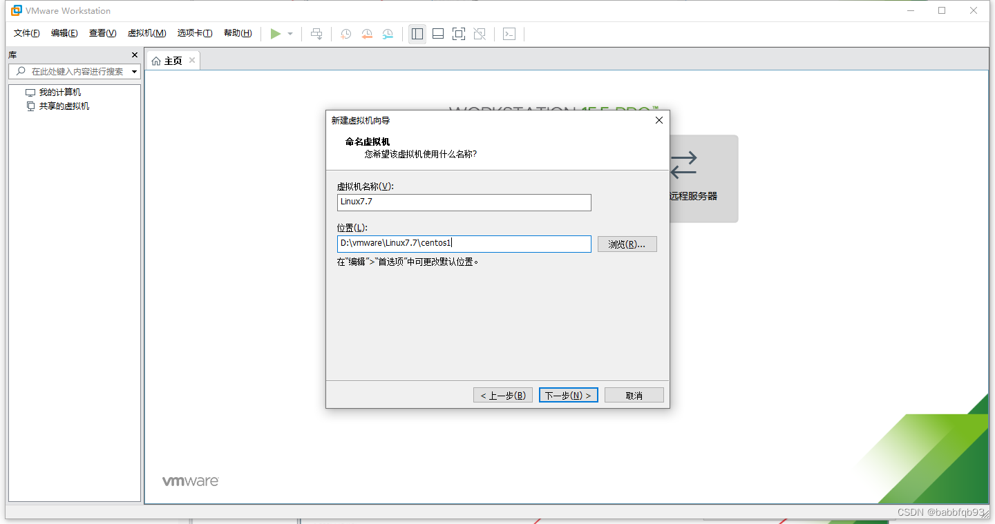Switch to the 主页 tab

(173, 61)
